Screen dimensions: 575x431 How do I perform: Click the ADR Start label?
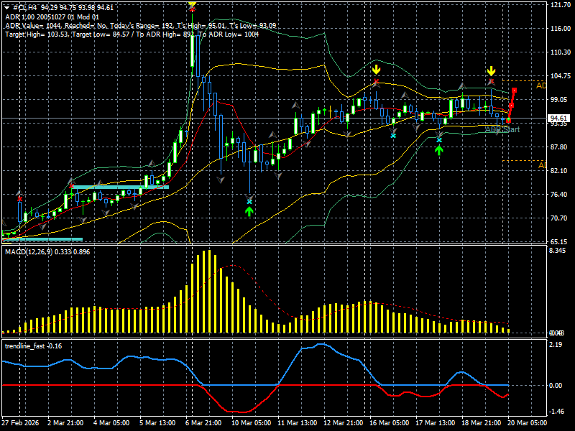pyautogui.click(x=502, y=129)
